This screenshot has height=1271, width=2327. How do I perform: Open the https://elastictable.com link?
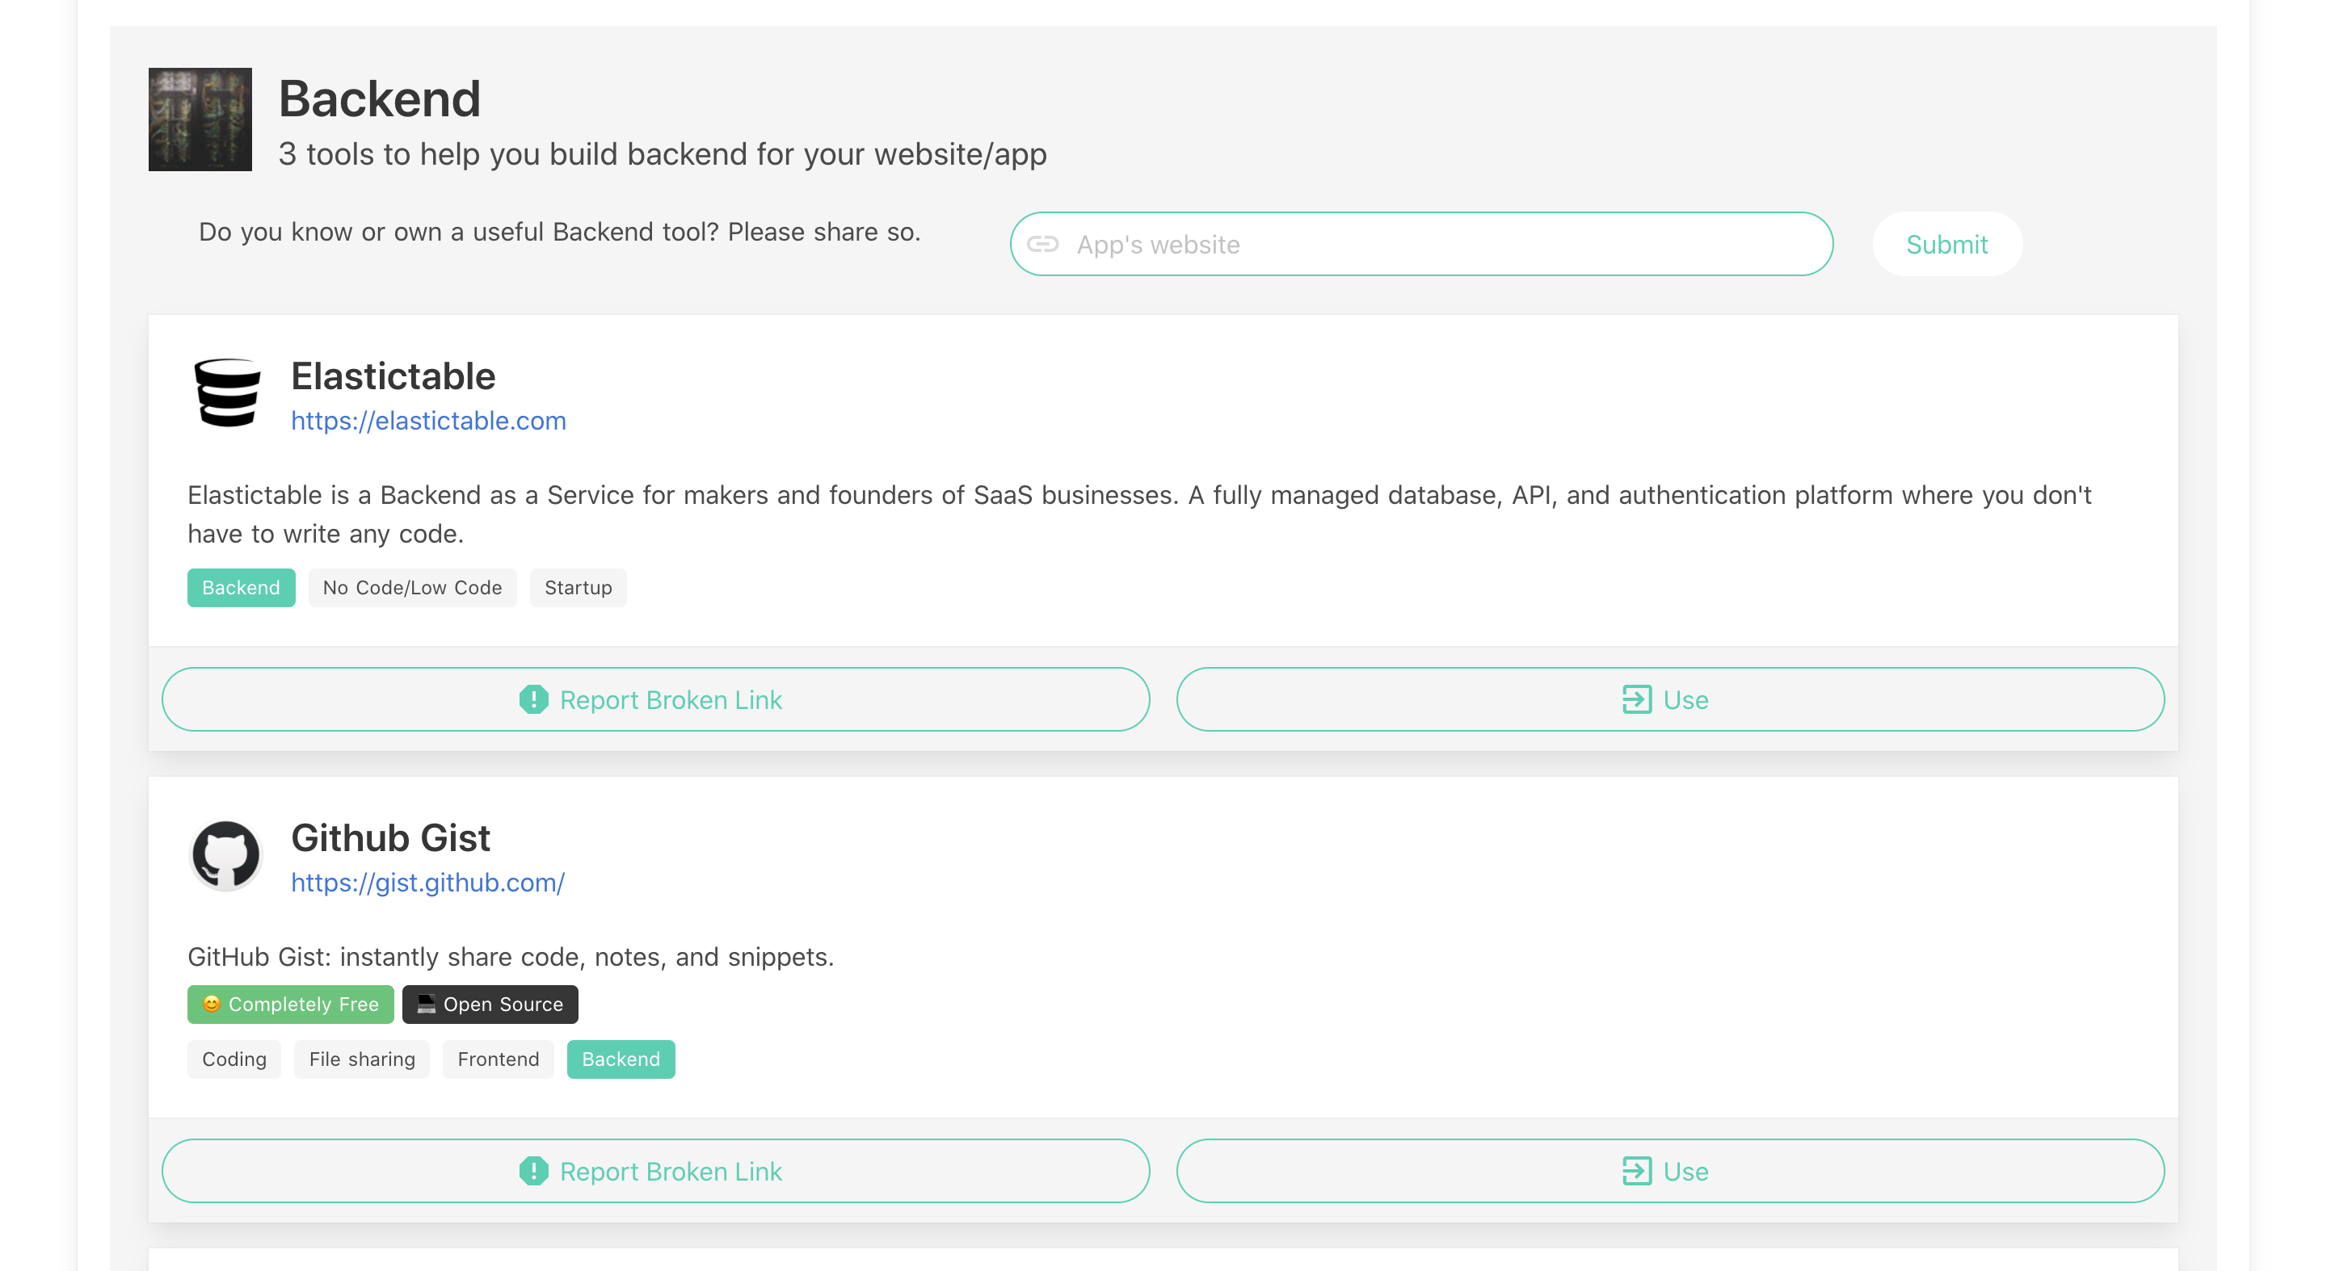(x=428, y=421)
